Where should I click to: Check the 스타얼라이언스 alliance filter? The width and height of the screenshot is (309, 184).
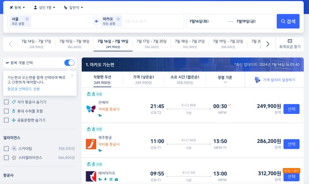(6, 158)
